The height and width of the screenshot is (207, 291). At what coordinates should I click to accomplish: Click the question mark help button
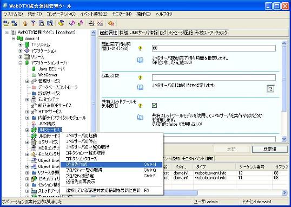click(x=270, y=89)
